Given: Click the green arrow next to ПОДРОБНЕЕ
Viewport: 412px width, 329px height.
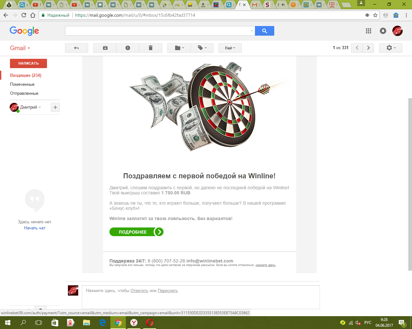Looking at the screenshot, I should tap(159, 232).
